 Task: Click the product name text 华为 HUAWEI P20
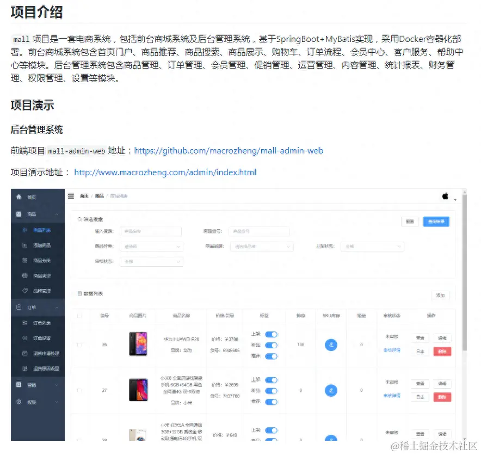(x=181, y=339)
